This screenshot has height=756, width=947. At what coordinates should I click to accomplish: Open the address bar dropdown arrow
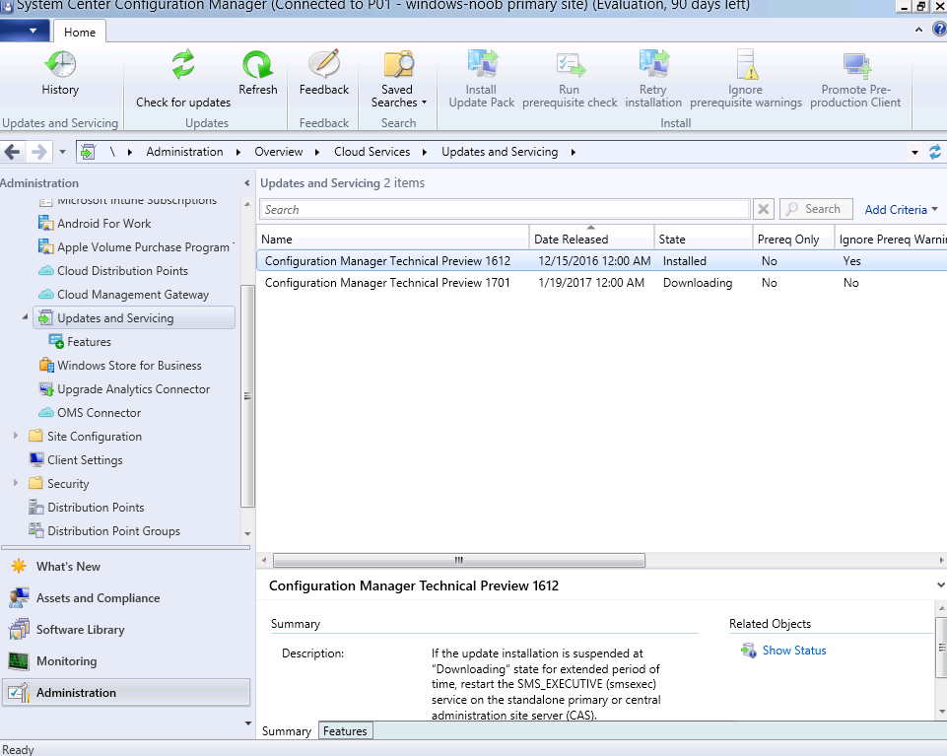(915, 153)
